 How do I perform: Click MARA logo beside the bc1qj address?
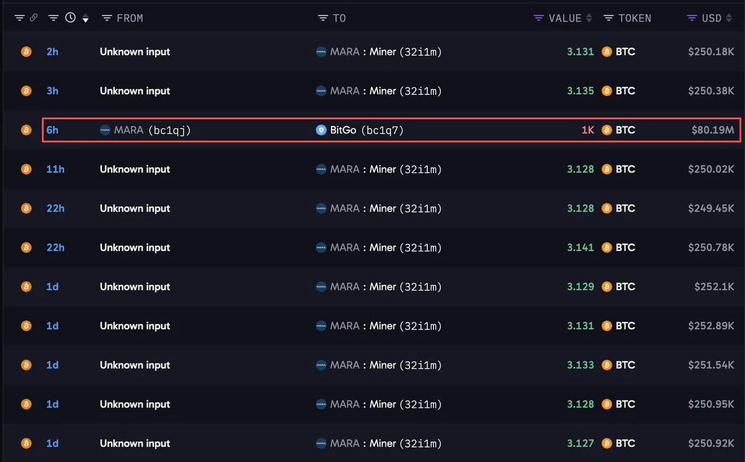[105, 130]
